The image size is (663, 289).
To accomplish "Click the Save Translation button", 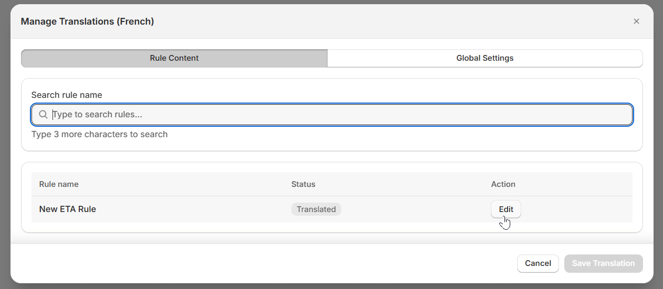I will [603, 263].
